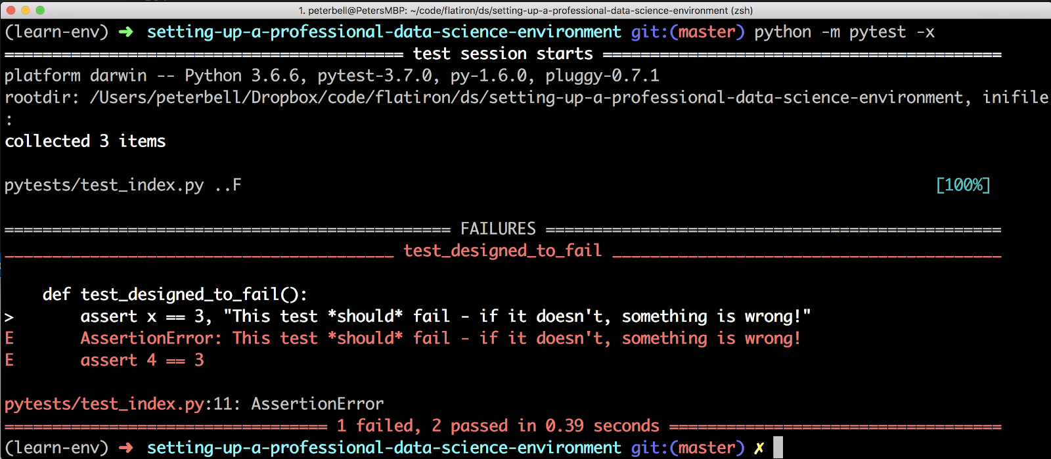The width and height of the screenshot is (1051, 459).
Task: Click the FAILURES section header
Action: coord(498,229)
